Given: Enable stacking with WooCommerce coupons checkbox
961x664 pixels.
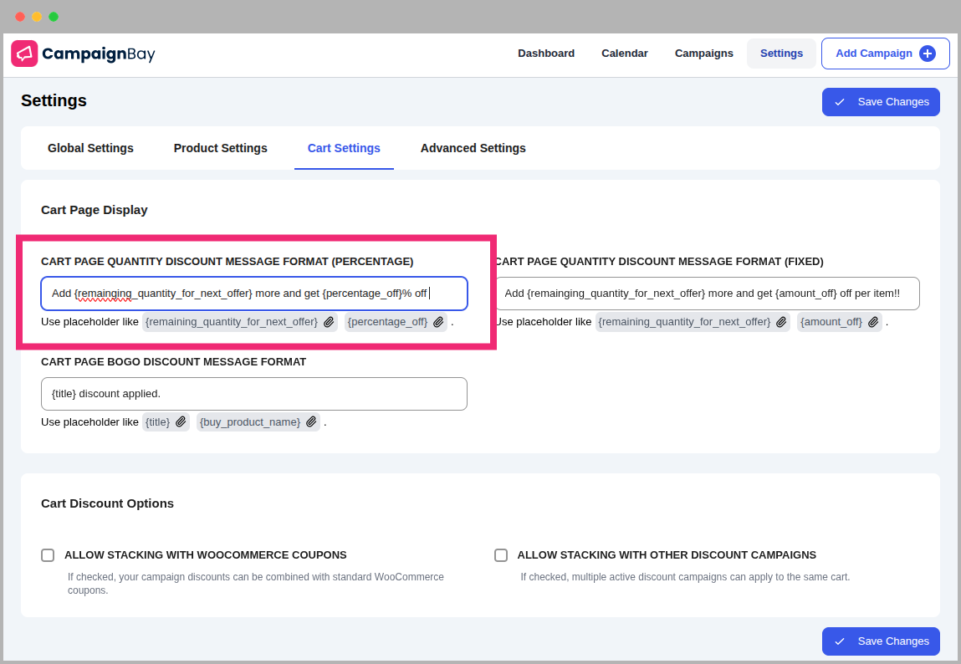Looking at the screenshot, I should pos(48,555).
